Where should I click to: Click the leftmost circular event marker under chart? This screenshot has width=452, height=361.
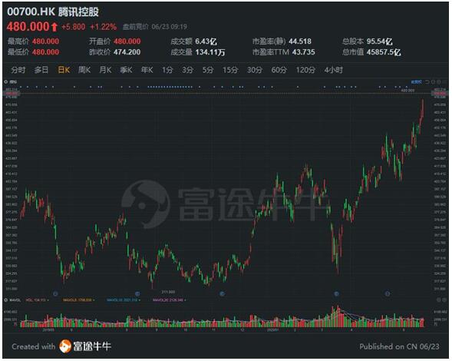55,293
